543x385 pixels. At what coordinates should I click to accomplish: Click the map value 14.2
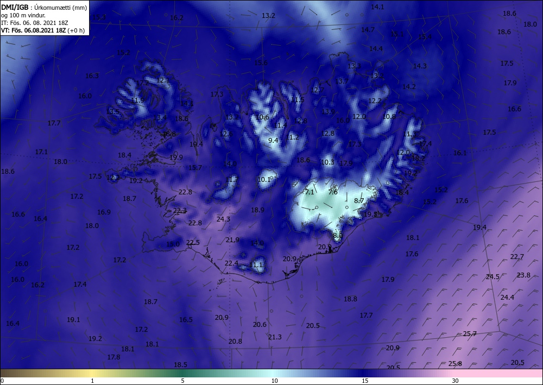409,86
